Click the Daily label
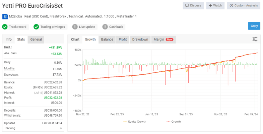This screenshot has height=134, width=263. [x=7, y=62]
